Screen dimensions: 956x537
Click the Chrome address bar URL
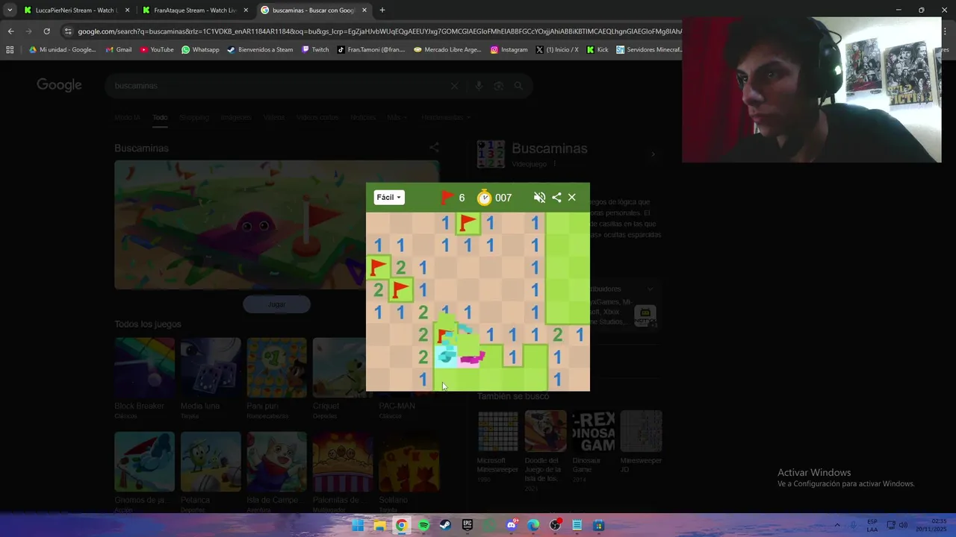pyautogui.click(x=379, y=31)
